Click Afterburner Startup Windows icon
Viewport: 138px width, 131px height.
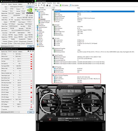[x=50, y=119]
